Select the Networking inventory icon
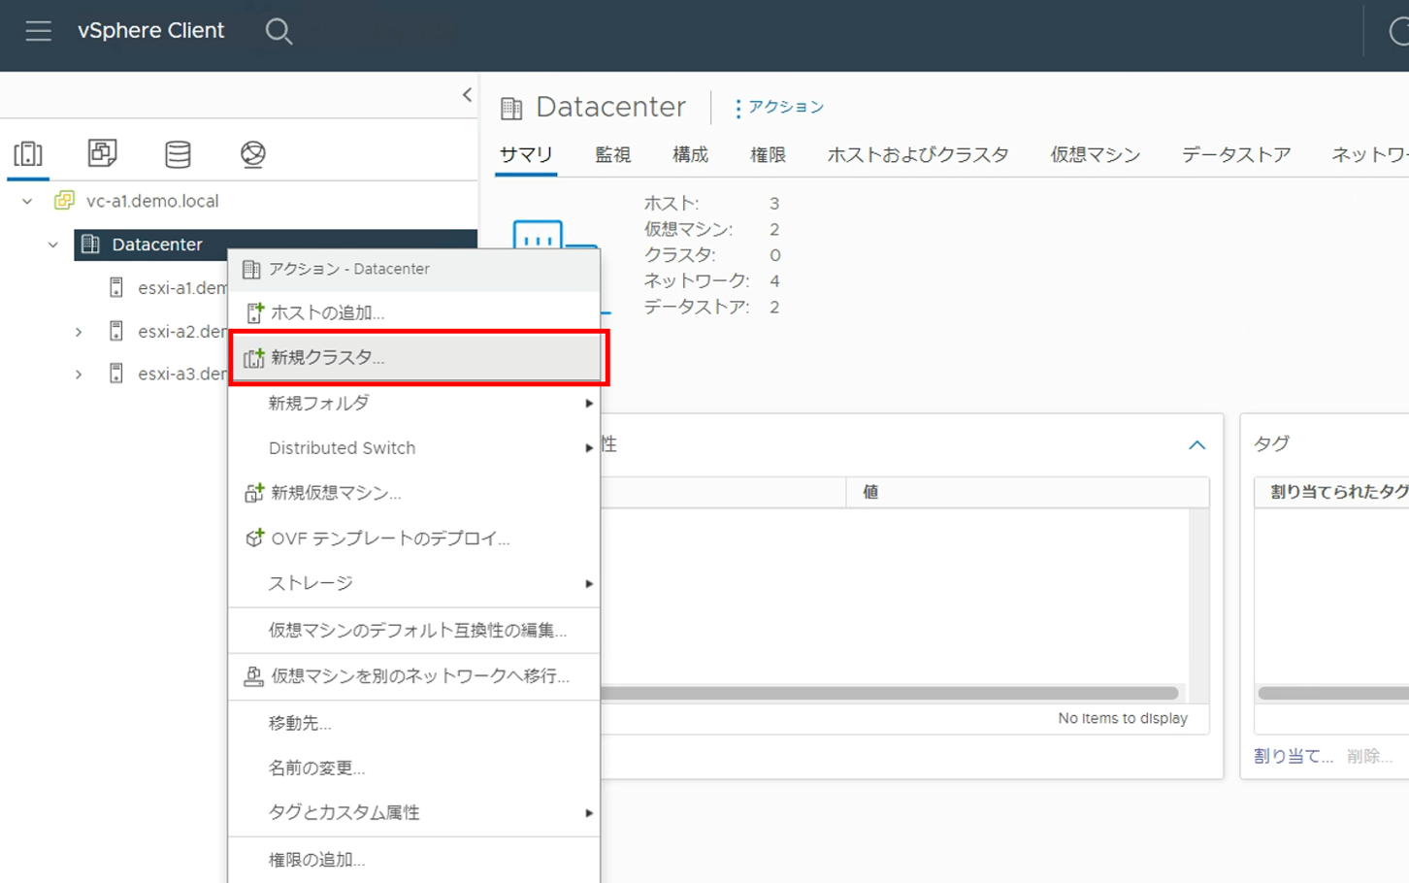 tap(252, 153)
